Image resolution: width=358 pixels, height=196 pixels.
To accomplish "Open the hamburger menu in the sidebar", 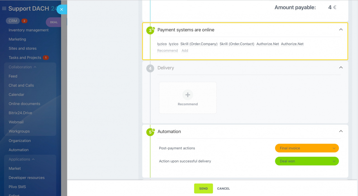I will 4,8.
